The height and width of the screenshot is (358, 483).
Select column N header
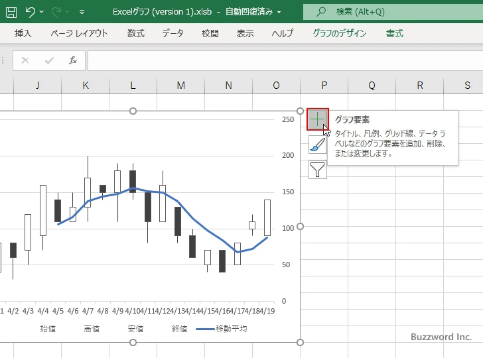coord(228,86)
